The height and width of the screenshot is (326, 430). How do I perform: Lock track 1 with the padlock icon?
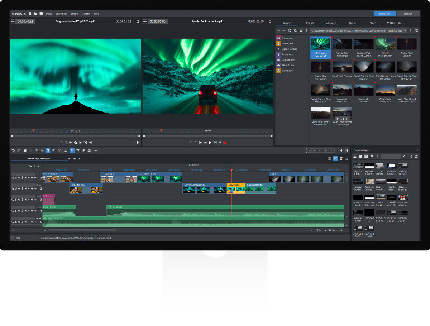pyautogui.click(x=12, y=177)
